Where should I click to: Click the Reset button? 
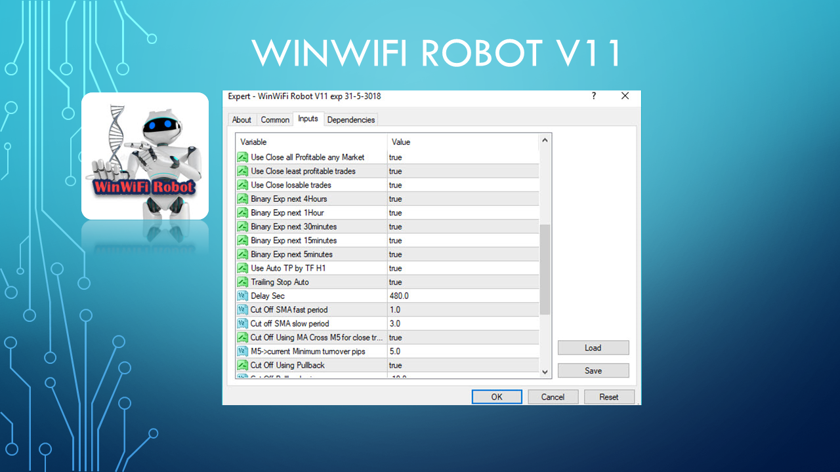[x=609, y=397]
